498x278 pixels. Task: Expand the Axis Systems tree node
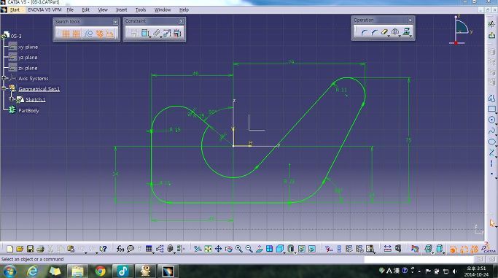tap(4, 78)
